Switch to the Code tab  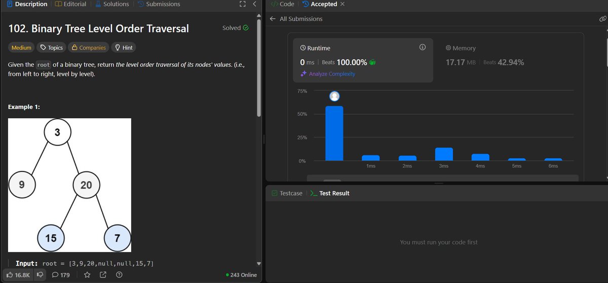[x=283, y=4]
